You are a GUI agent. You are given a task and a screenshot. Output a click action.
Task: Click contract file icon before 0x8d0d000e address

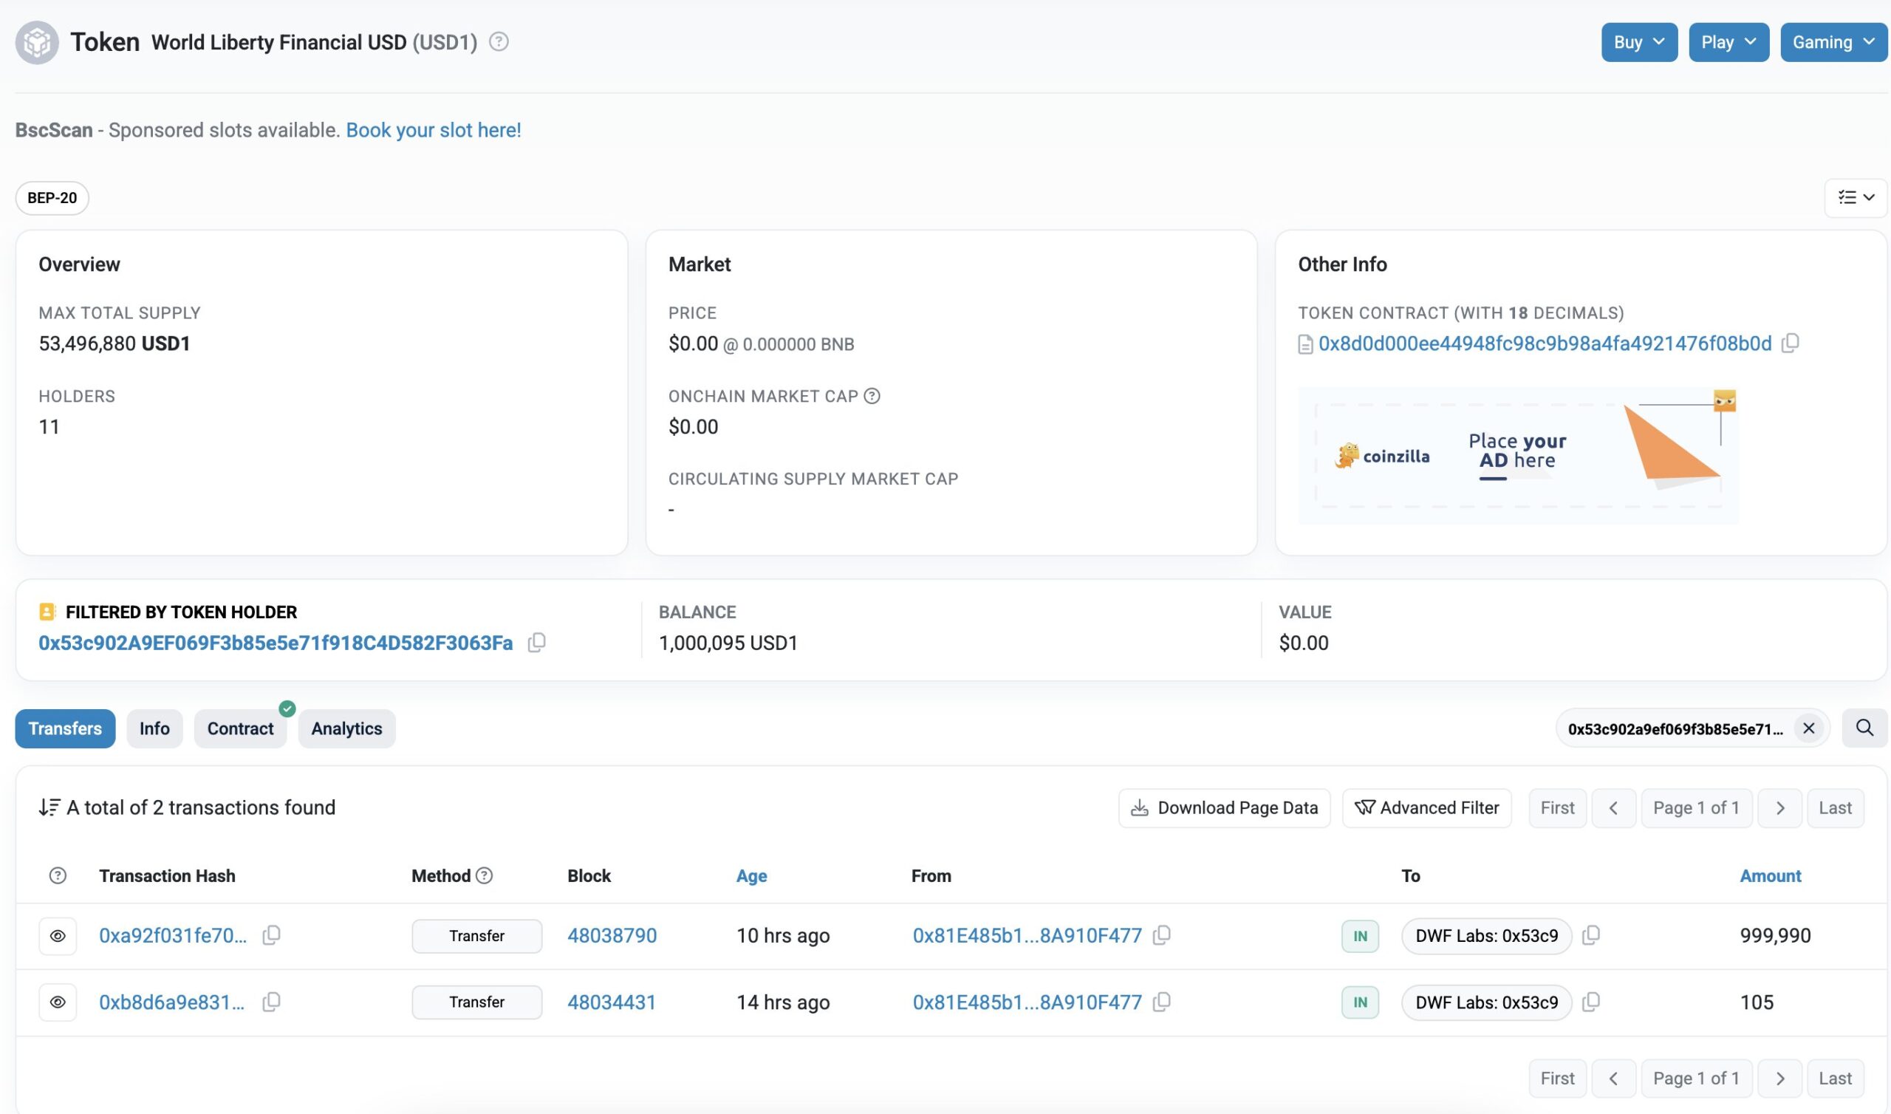point(1305,344)
